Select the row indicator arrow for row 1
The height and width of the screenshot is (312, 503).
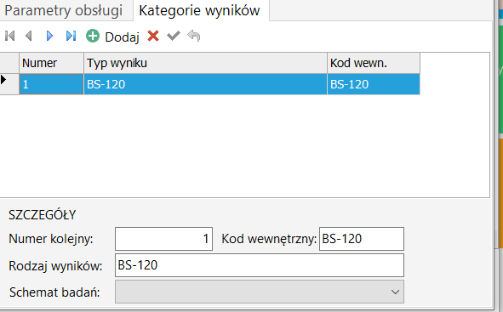(4, 79)
